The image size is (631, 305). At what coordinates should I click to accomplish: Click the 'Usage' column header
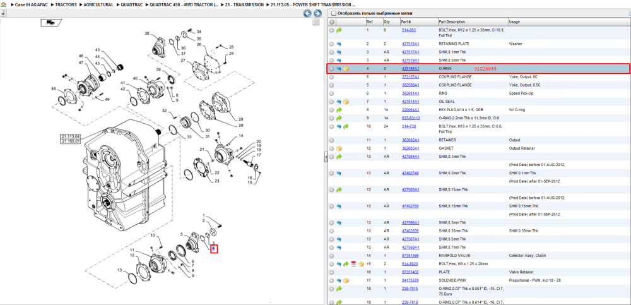514,21
